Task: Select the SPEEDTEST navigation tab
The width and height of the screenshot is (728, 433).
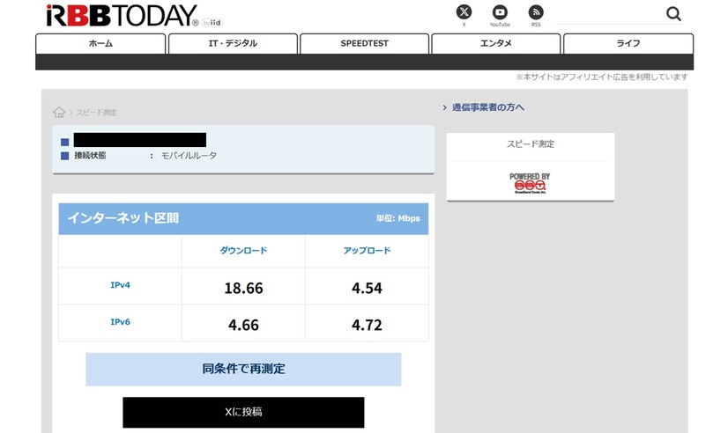Action: point(365,44)
